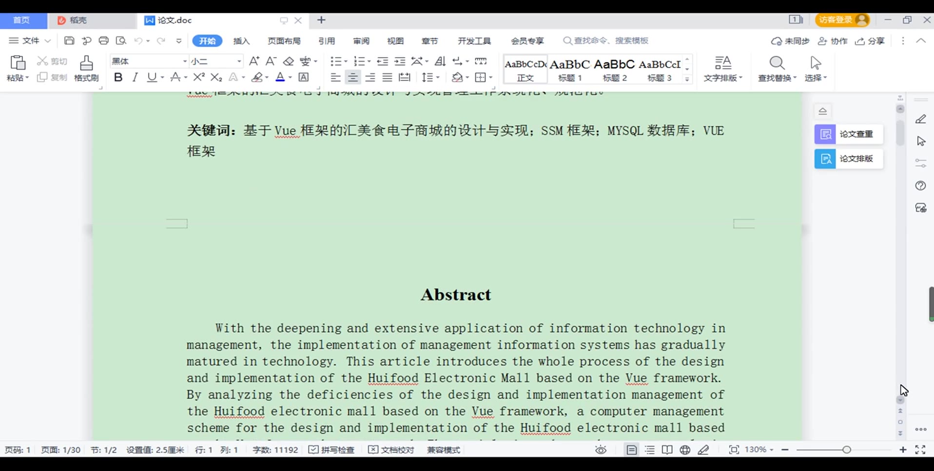934x471 pixels.
Task: Open the 文件 menu dropdown
Action: click(x=30, y=40)
